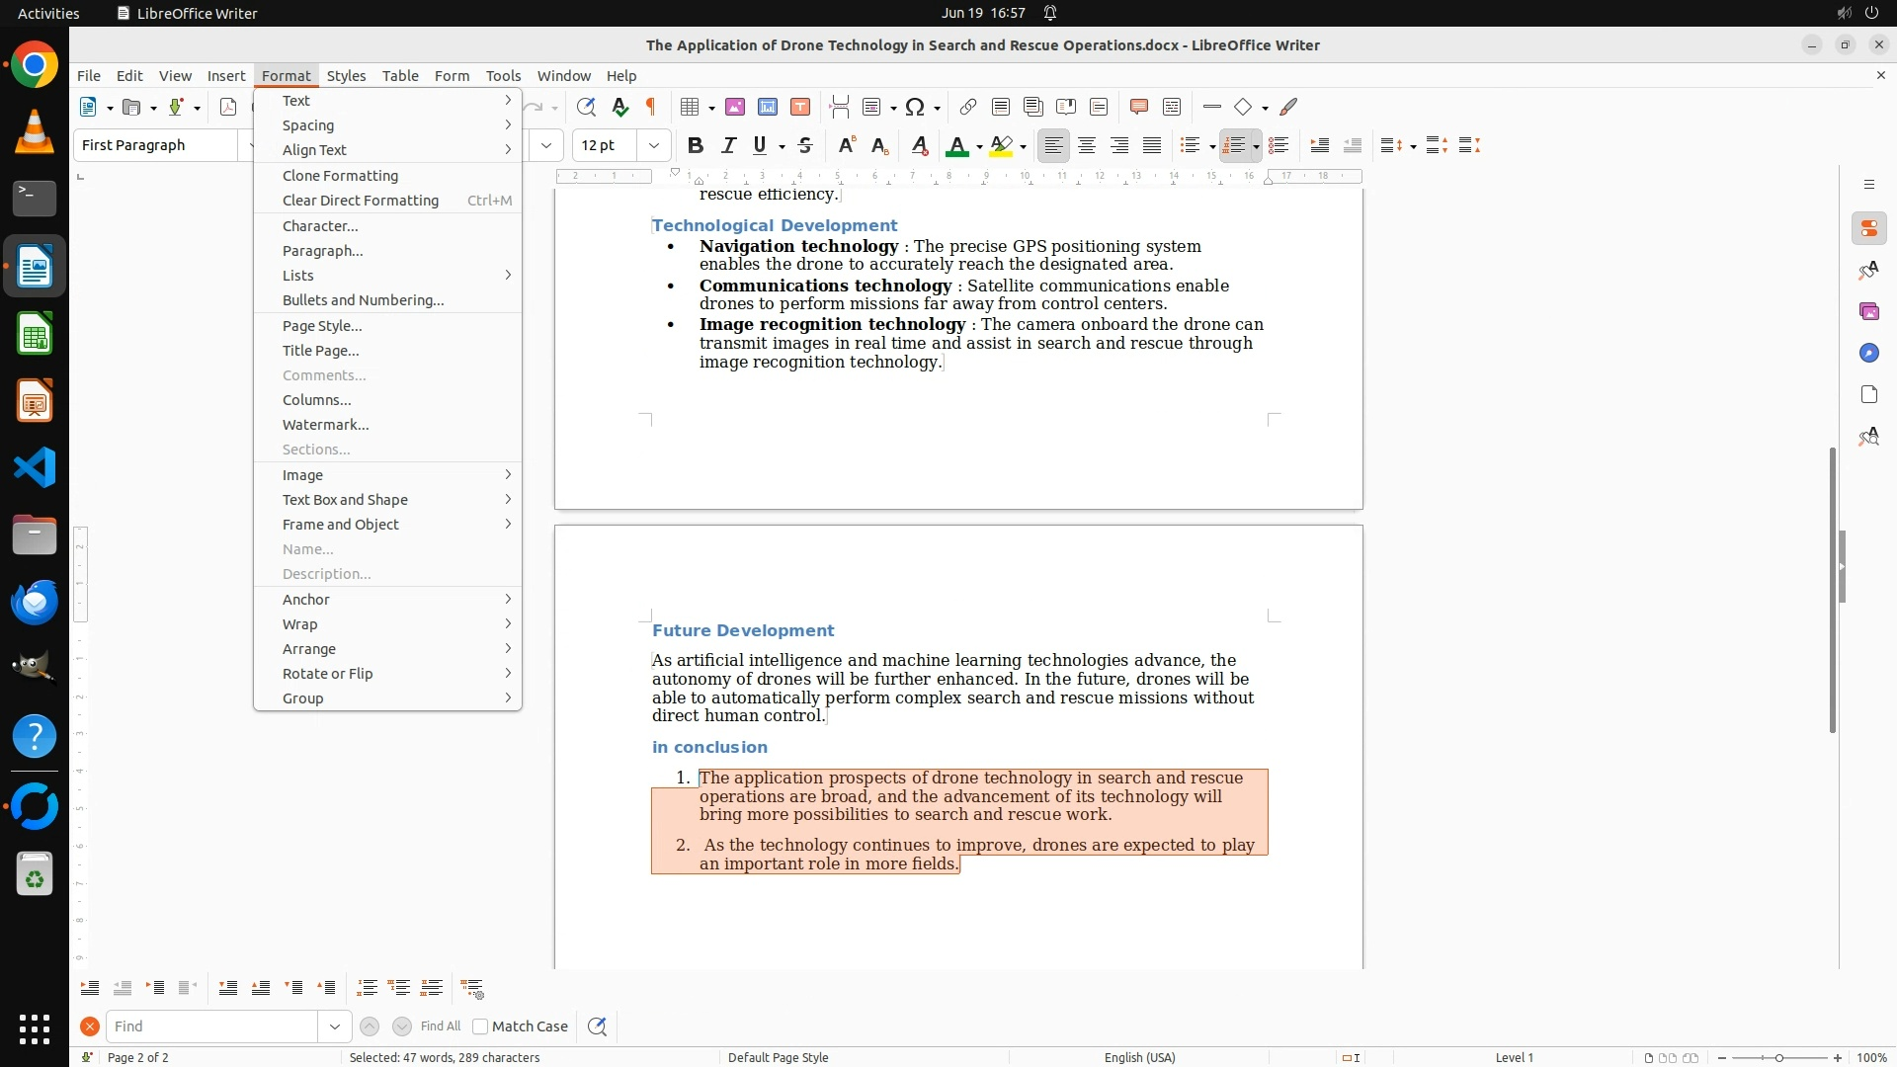Open the sidebar Navigator panel icon

pyautogui.click(x=1868, y=353)
